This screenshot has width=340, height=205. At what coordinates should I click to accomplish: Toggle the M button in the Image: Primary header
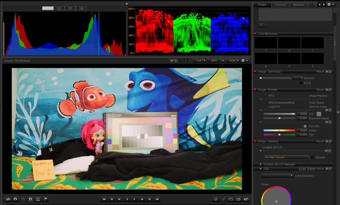click(327, 90)
